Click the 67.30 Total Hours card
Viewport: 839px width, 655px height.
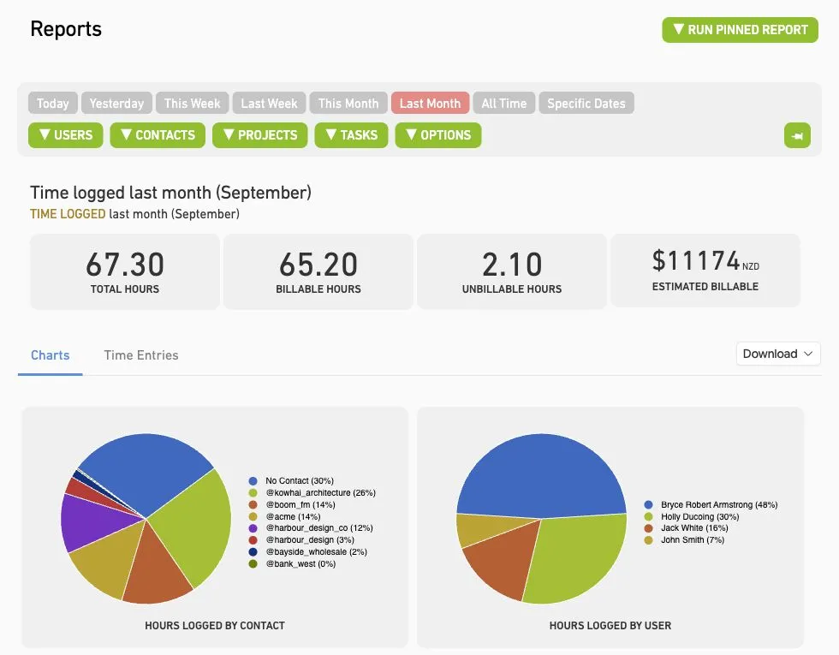pos(125,272)
